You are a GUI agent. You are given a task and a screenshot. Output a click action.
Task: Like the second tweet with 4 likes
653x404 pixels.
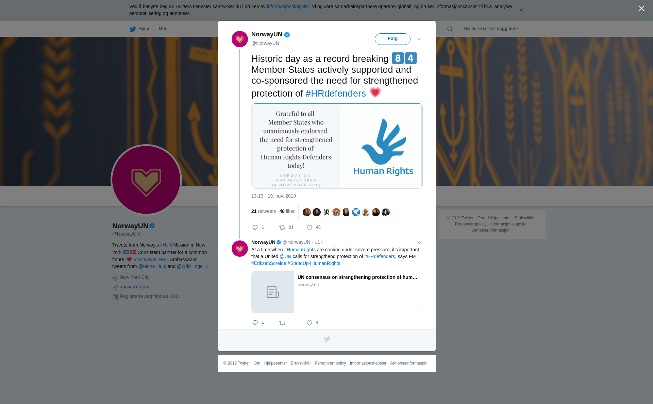[x=309, y=323]
